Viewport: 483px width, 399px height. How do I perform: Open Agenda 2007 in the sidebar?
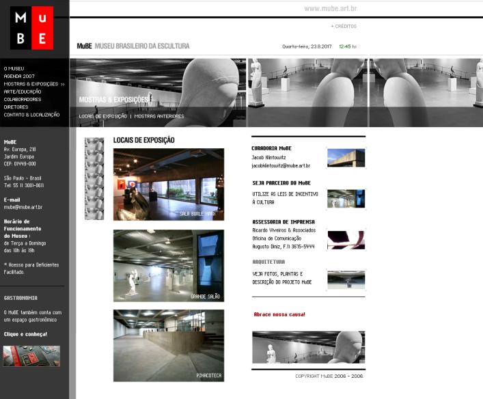pyautogui.click(x=19, y=76)
